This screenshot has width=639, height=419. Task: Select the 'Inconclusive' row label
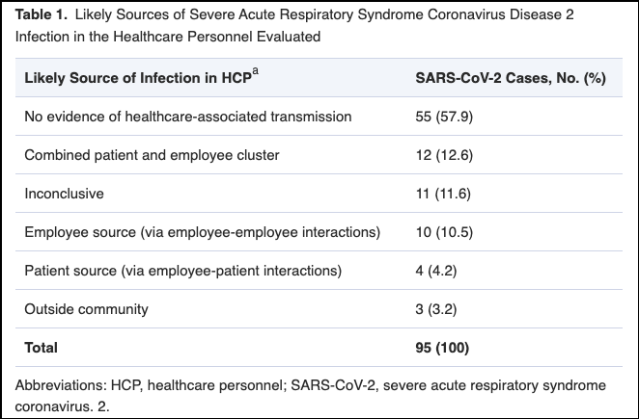[x=64, y=194]
